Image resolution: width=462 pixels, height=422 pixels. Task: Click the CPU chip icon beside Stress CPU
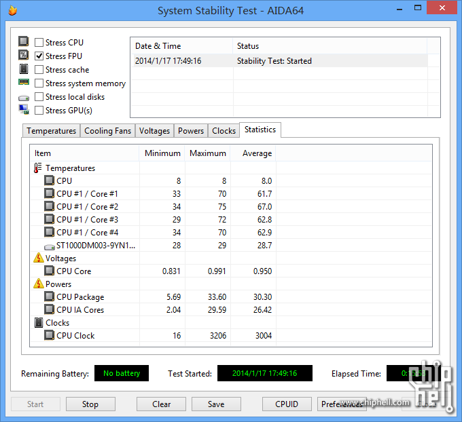pos(24,41)
